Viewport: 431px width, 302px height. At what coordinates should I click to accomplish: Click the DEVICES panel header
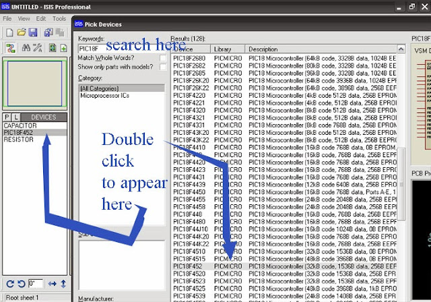pyautogui.click(x=43, y=117)
